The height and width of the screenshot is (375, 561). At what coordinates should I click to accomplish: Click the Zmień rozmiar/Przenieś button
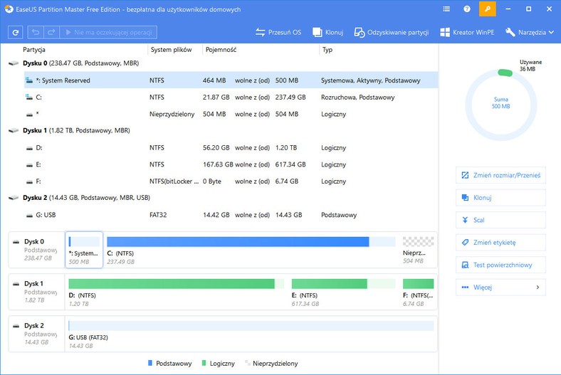pyautogui.click(x=500, y=175)
